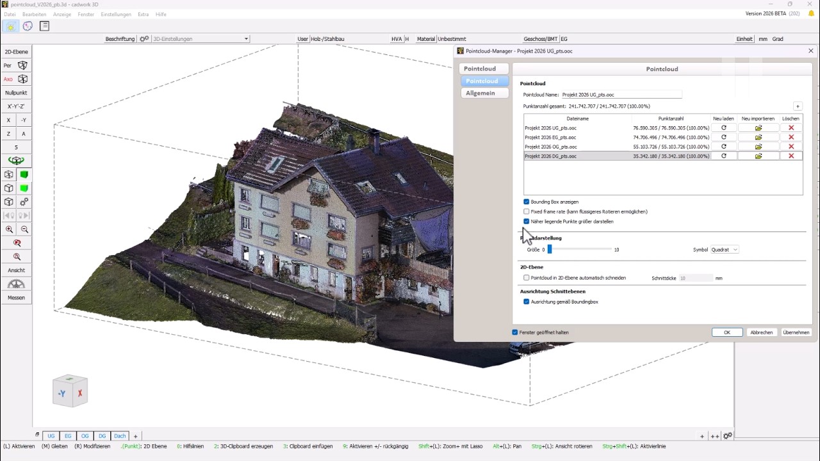The width and height of the screenshot is (820, 461).
Task: Enable Pointcloud in 2D-Ebene automatisch schneiden
Action: click(x=527, y=278)
